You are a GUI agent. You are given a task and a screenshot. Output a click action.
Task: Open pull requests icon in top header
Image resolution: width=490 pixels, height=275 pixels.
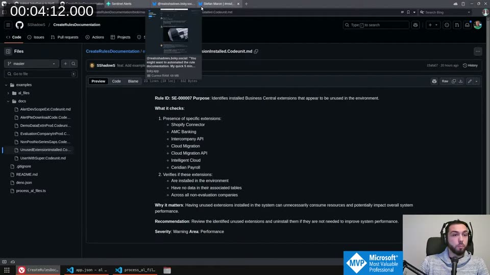(x=456, y=25)
